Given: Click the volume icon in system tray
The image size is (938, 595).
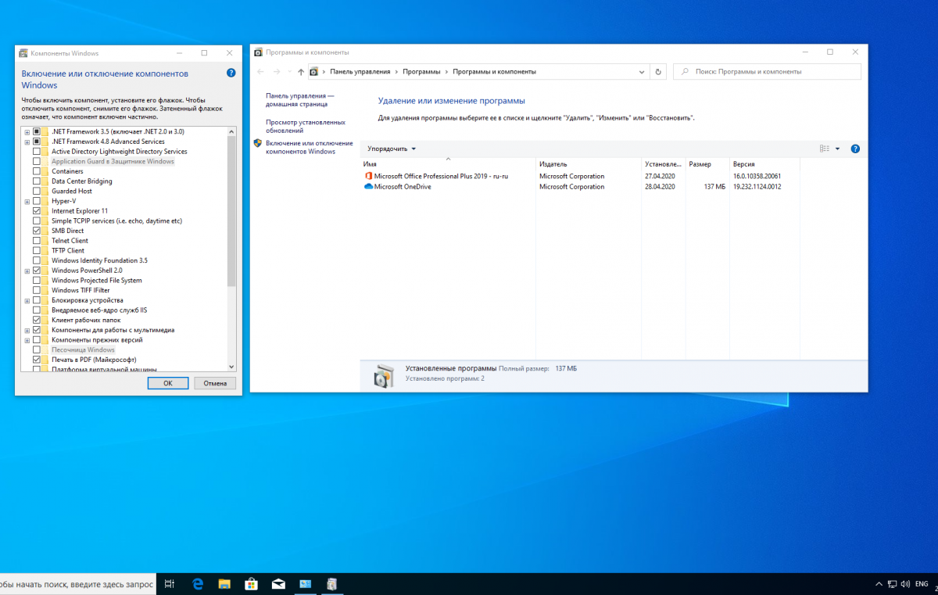Looking at the screenshot, I should tap(905, 584).
